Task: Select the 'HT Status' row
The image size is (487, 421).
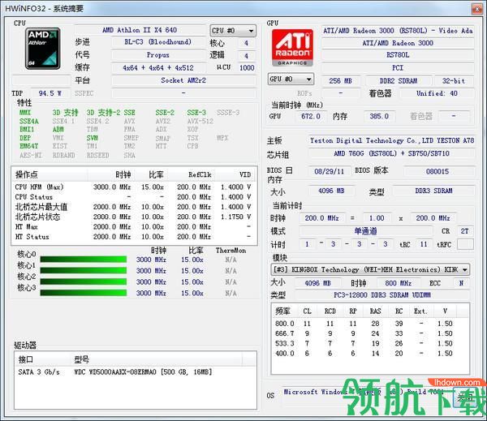Action: point(134,237)
